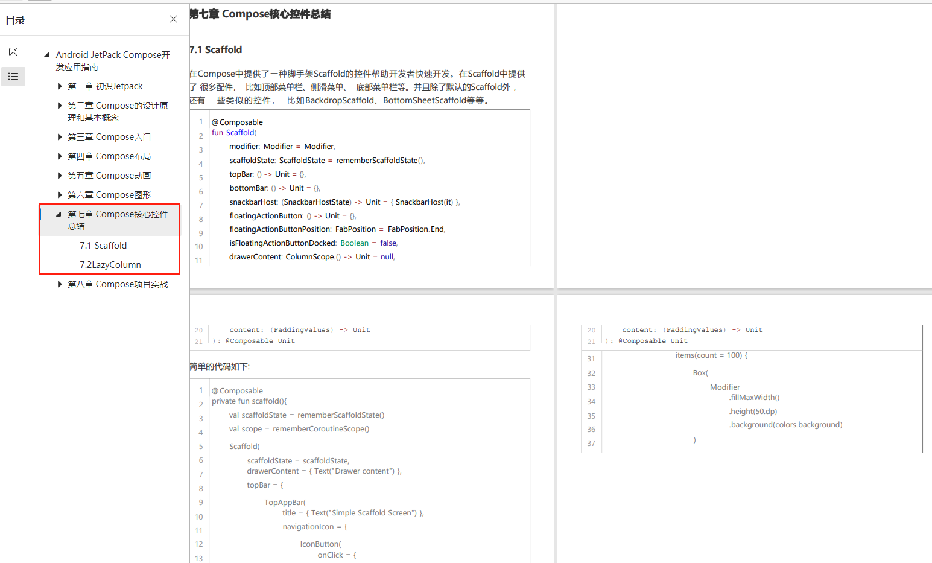Screen dimensions: 932x563
Task: Click the 目录 panel title
Action: tap(15, 20)
